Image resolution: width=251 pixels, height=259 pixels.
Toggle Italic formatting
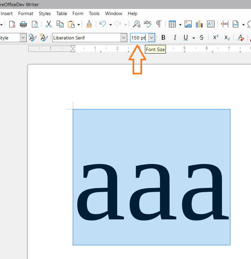pyautogui.click(x=175, y=38)
